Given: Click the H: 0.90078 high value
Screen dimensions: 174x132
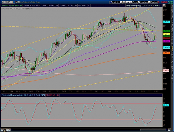Looking at the screenshot, I should pos(53,6).
